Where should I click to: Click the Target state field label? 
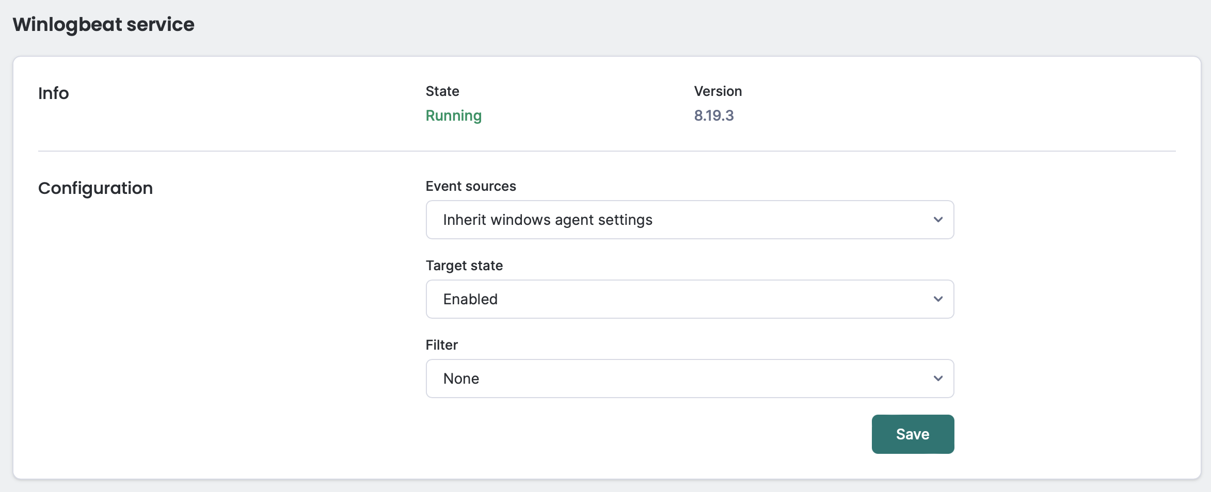coord(464,266)
